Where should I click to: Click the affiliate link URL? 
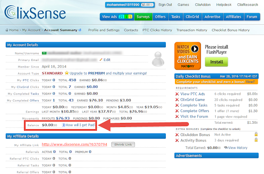point(74,144)
